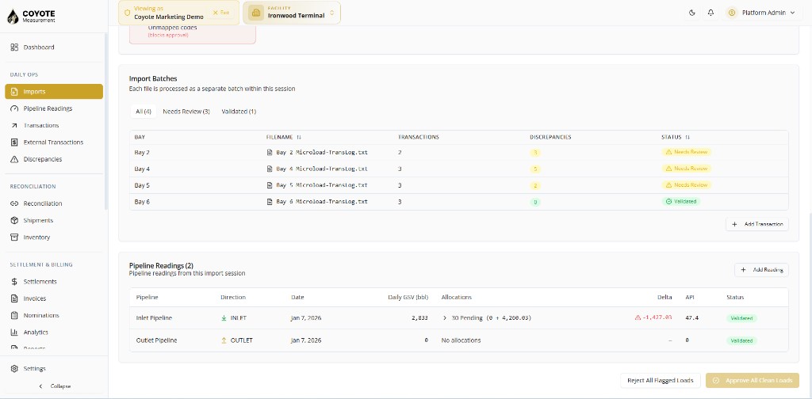Open notifications bell
This screenshot has width=812, height=399.
(x=710, y=13)
